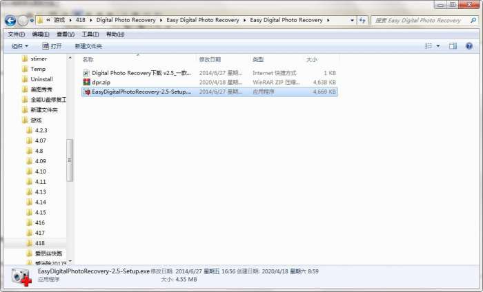Click the tree scrollbar up arrow
The width and height of the screenshot is (483, 292).
tap(70, 58)
